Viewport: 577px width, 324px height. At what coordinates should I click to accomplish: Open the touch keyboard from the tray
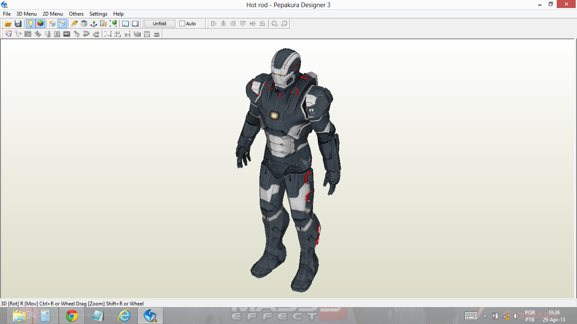pos(471,316)
